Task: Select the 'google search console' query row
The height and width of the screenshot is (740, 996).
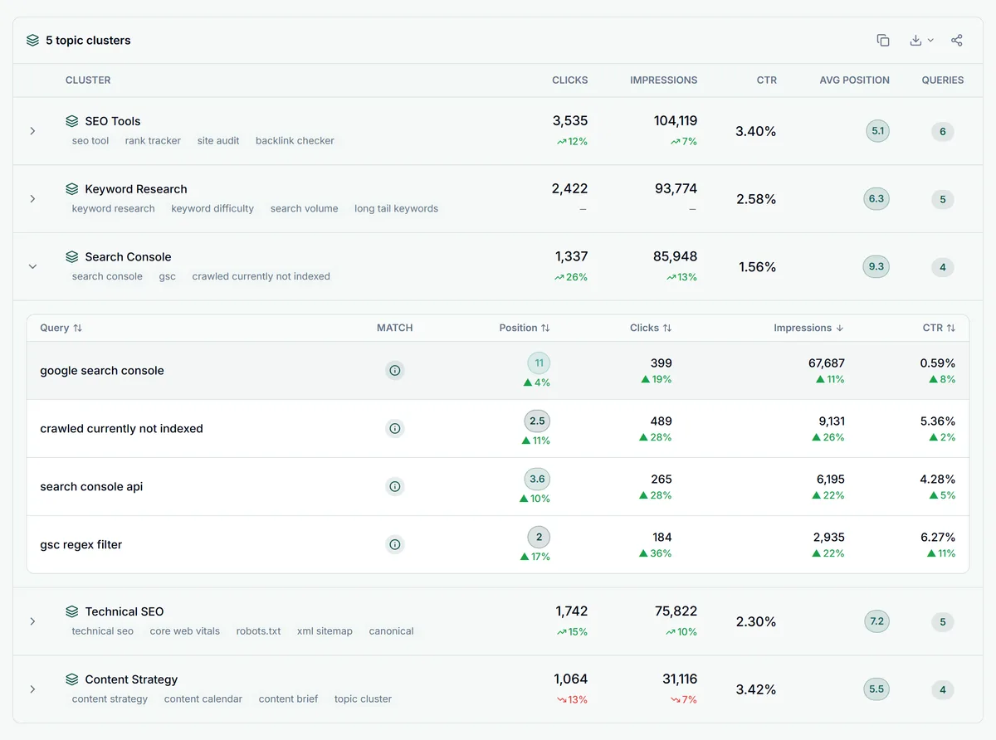Action: coord(498,371)
